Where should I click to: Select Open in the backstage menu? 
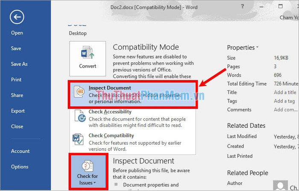point(17,33)
